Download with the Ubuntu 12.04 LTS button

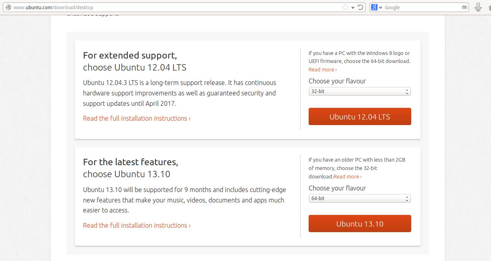pyautogui.click(x=360, y=117)
